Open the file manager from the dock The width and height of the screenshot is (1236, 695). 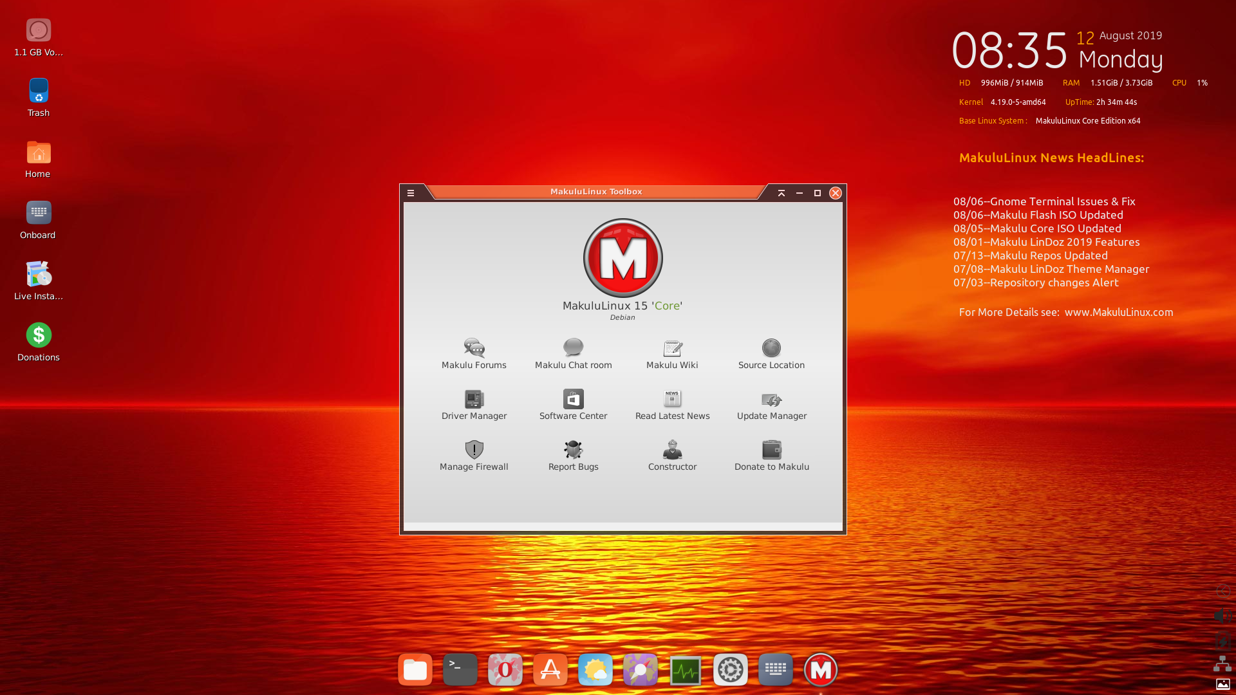pyautogui.click(x=415, y=670)
